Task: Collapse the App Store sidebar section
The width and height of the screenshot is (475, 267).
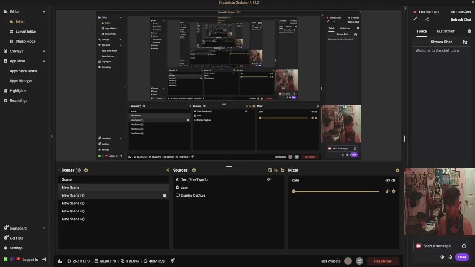Action: click(x=44, y=61)
